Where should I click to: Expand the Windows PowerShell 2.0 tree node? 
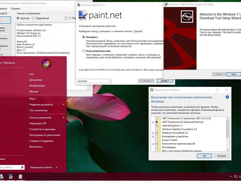[153, 133]
